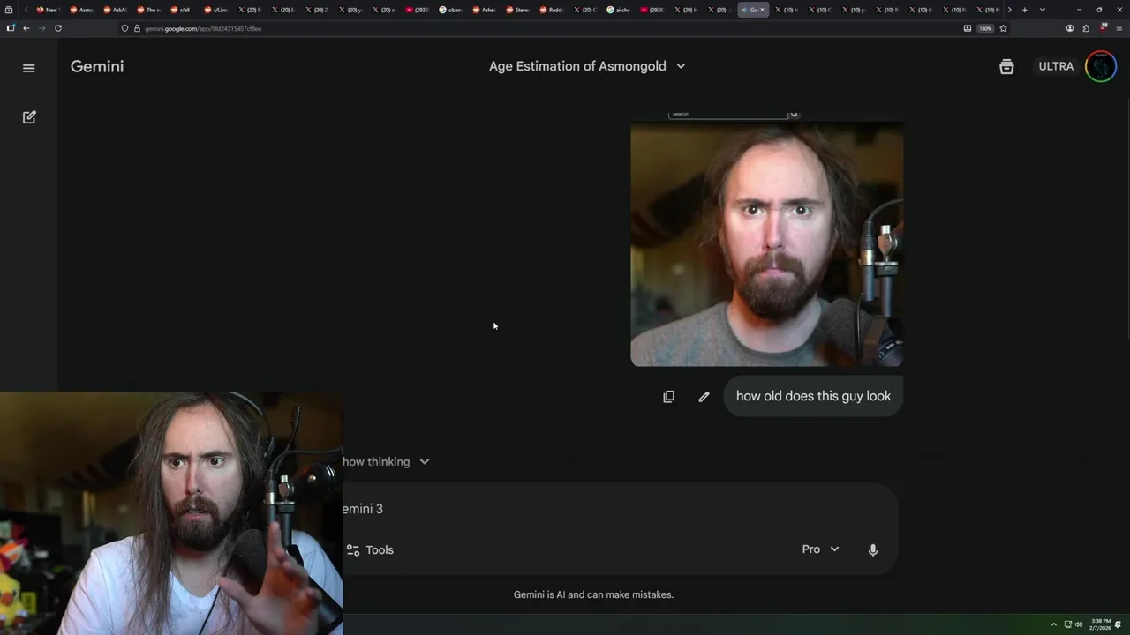This screenshot has width=1130, height=635.
Task: Open the sidebar toggle left of the back arrow
Action: coord(11,28)
